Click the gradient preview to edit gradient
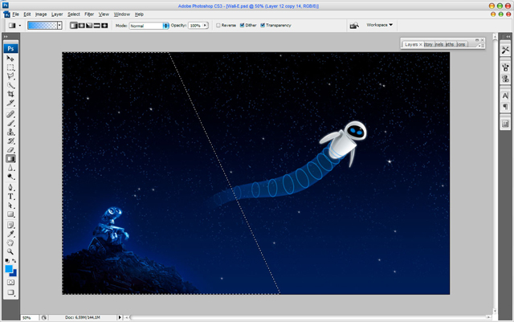Image resolution: width=514 pixels, height=322 pixels. (43, 26)
